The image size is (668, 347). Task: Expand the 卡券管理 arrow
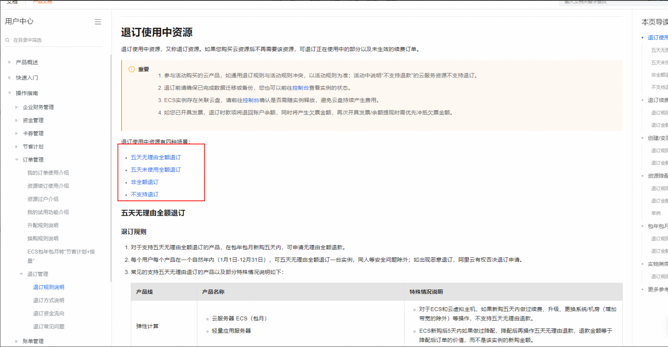point(17,133)
